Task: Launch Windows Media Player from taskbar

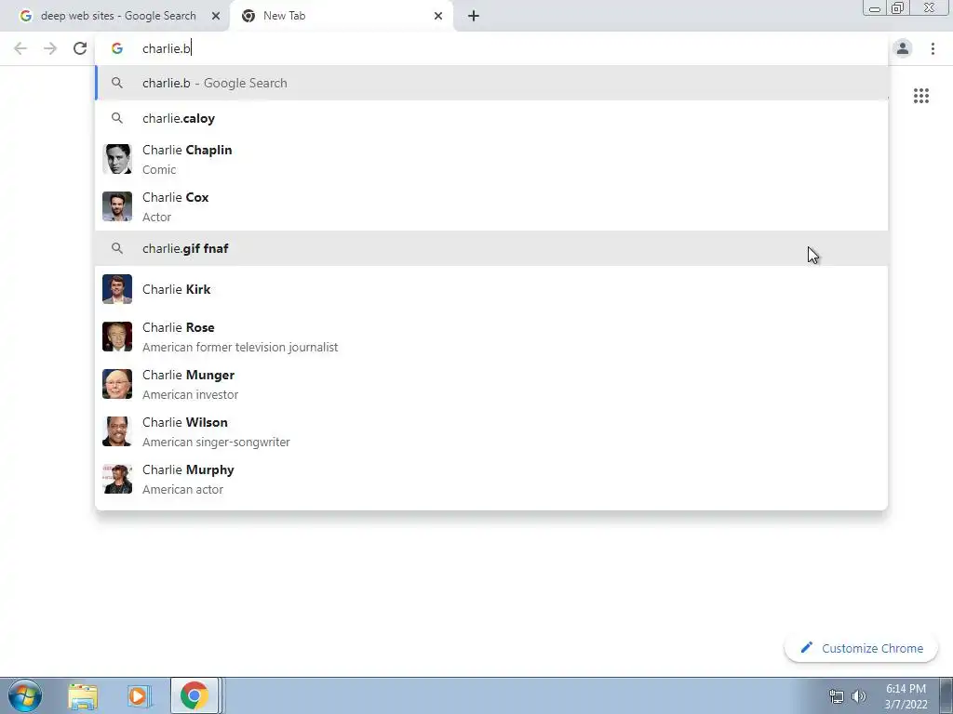Action: pyautogui.click(x=138, y=696)
